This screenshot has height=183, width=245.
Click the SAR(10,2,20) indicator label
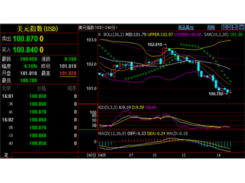(x=216, y=35)
